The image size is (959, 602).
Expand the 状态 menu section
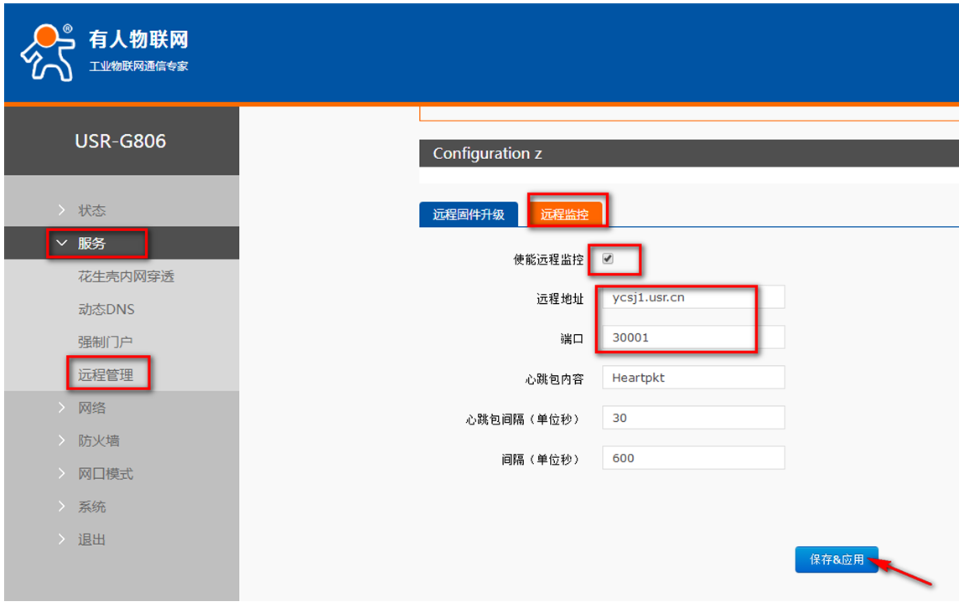tap(91, 210)
